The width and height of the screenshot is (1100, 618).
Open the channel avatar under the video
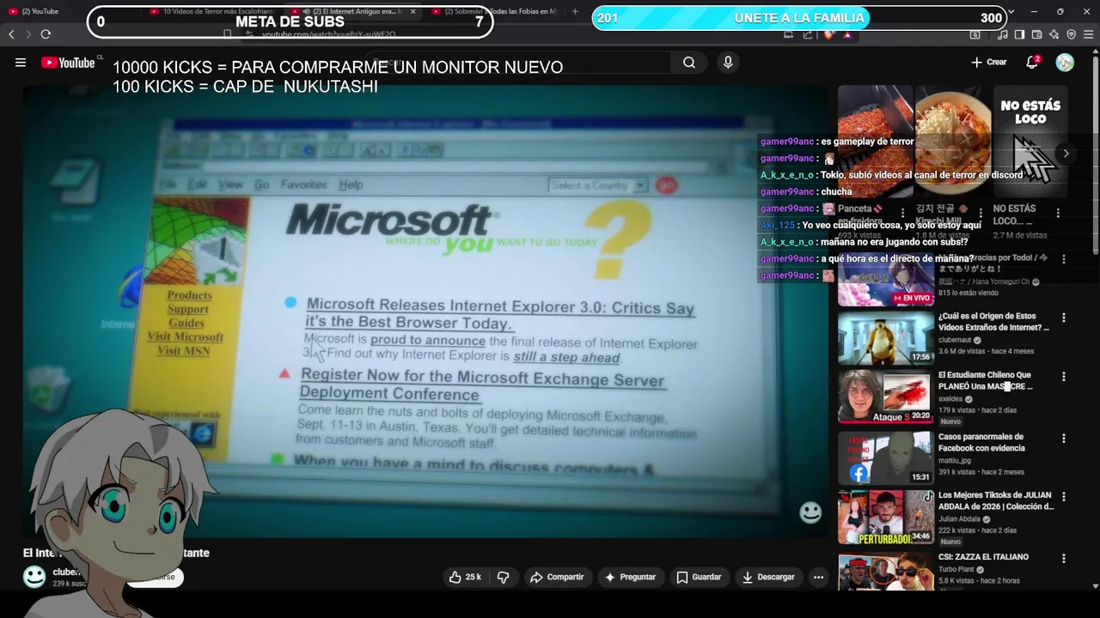point(34,577)
